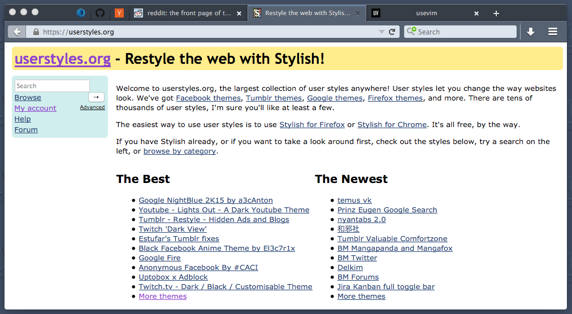The image size is (572, 314).
Task: Open BM Mangapanda and Mangafox link
Action: [x=395, y=248]
